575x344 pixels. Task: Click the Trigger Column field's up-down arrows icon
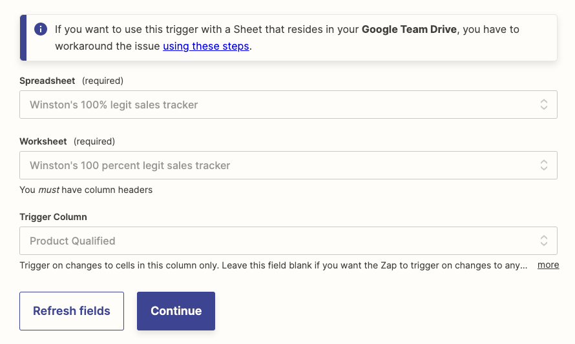pyautogui.click(x=544, y=241)
